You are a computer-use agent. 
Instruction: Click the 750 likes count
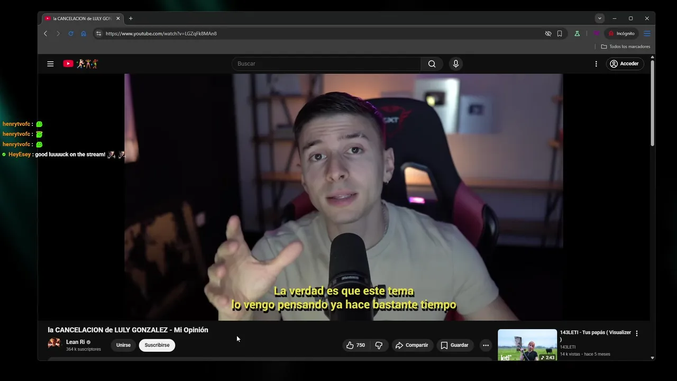pos(361,345)
